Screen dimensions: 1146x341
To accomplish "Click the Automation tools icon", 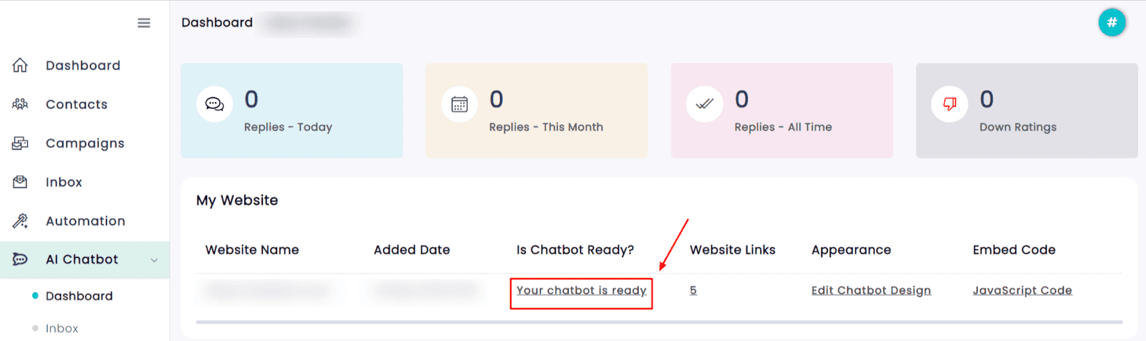I will click(20, 221).
